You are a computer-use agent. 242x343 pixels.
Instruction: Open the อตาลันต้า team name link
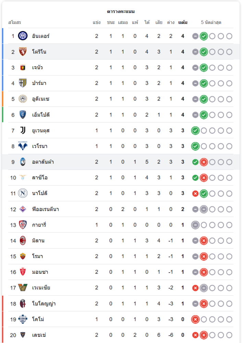pos(43,162)
